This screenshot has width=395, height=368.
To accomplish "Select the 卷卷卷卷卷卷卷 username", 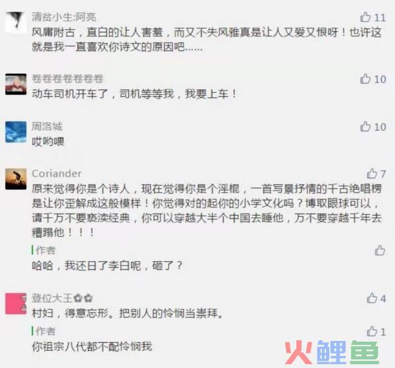I will [68, 78].
